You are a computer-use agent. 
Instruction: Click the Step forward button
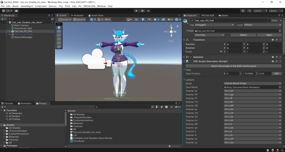[149, 11]
